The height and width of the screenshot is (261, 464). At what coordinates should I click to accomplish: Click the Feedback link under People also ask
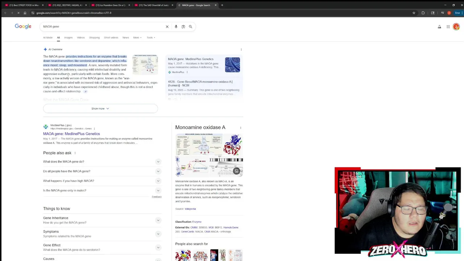coord(157,197)
